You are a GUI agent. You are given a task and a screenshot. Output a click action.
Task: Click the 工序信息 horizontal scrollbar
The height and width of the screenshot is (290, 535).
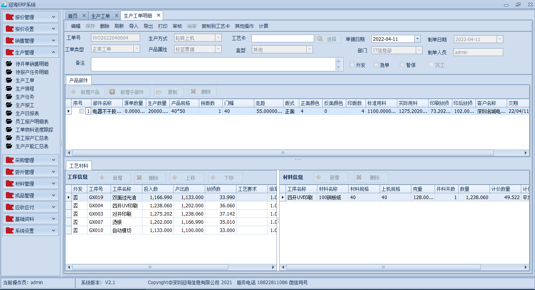coord(149,267)
